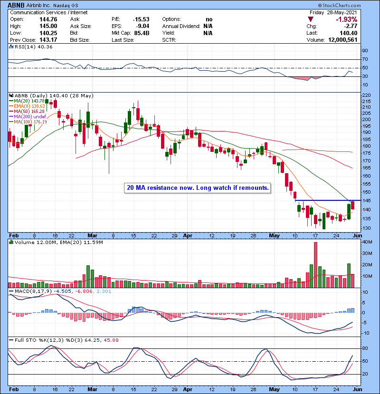Click the Mar label on bottom date axis
380x394 pixels.
coord(92,389)
